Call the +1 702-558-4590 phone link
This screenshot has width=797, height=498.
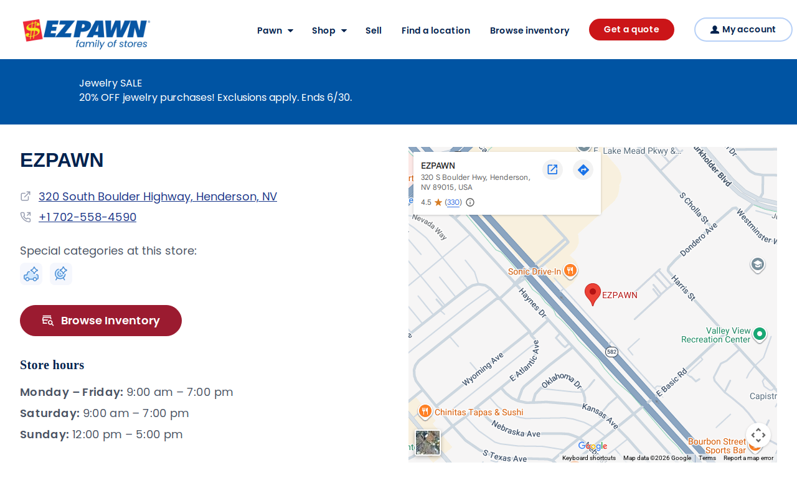point(87,217)
